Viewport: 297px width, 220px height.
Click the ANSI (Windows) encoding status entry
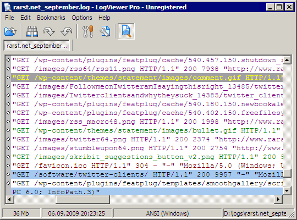click(167, 213)
